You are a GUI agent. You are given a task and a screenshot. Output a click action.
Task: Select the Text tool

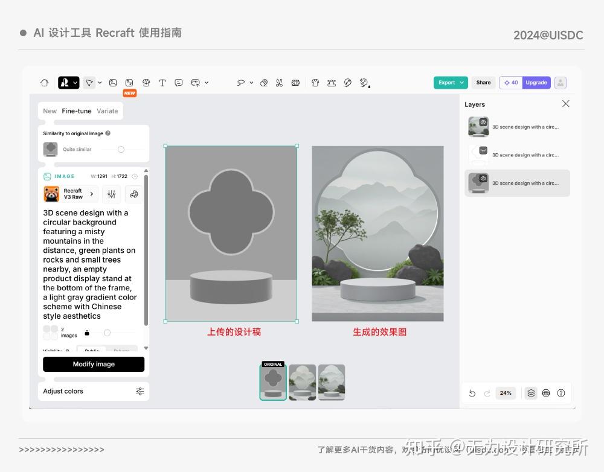[162, 82]
